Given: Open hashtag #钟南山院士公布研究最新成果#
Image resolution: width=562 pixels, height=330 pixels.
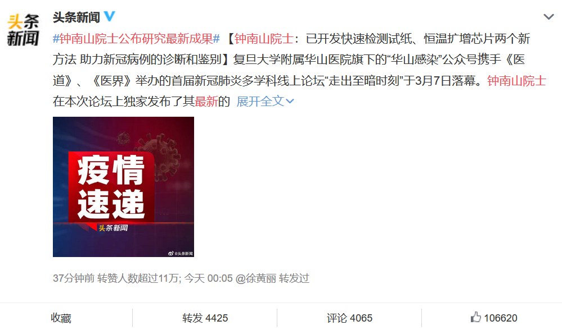Looking at the screenshot, I should [x=136, y=39].
